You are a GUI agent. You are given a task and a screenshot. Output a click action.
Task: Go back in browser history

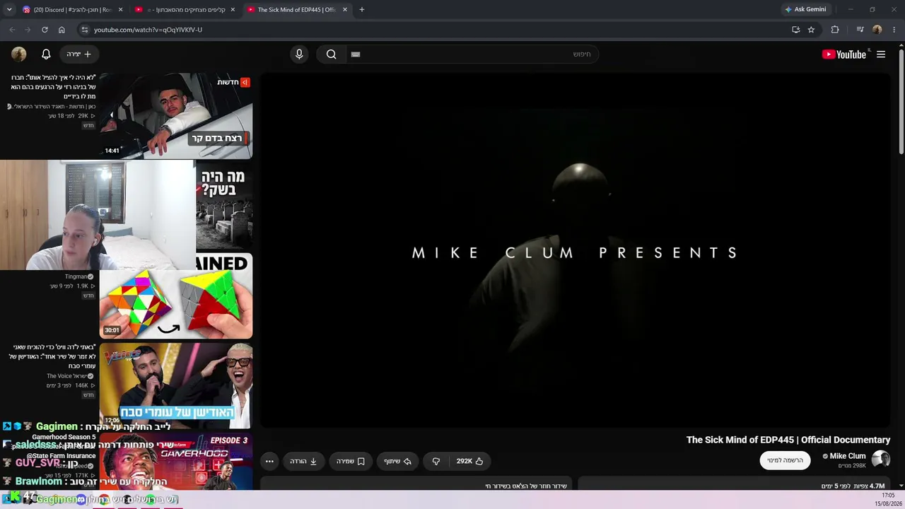click(12, 30)
